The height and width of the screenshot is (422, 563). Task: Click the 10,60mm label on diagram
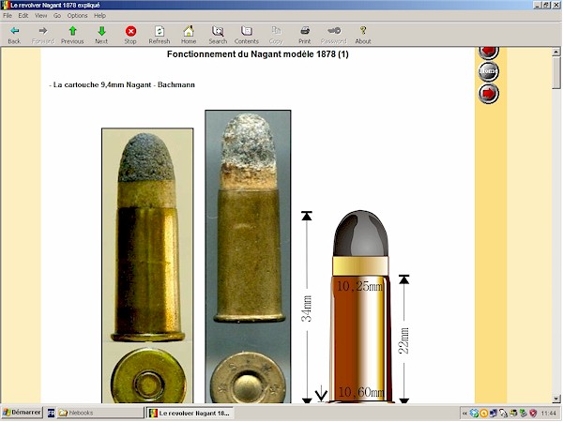[x=361, y=392]
